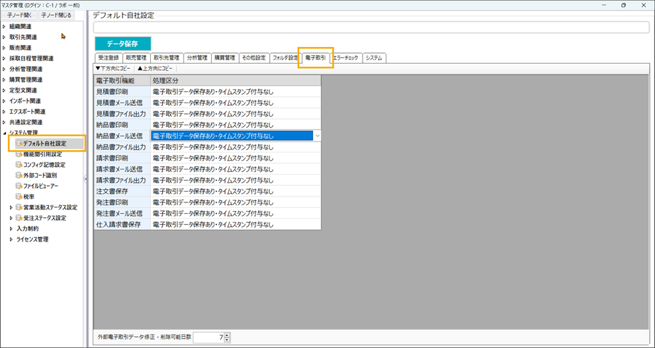
Task: Expand the インポート関連 tree node
Action: (x=4, y=101)
